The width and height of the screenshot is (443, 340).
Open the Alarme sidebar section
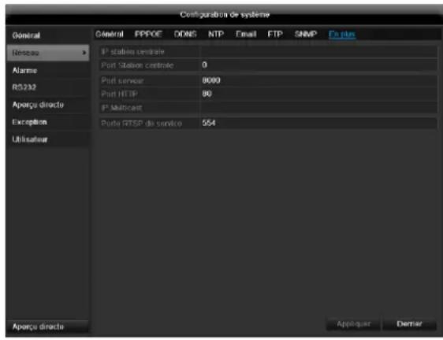47,71
